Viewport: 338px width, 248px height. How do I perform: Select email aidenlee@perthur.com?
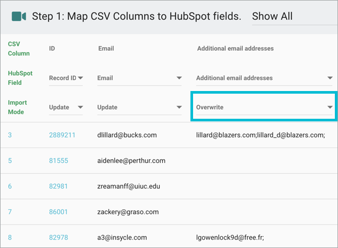131,161
